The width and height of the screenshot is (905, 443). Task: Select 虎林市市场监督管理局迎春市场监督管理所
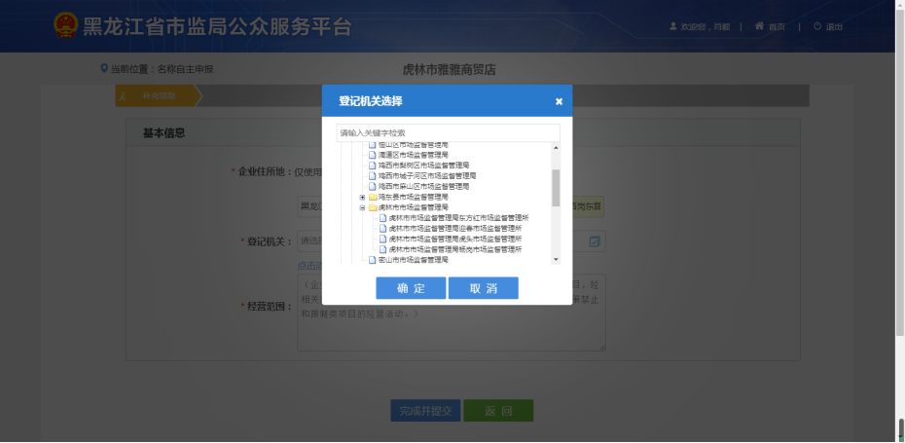tap(455, 228)
